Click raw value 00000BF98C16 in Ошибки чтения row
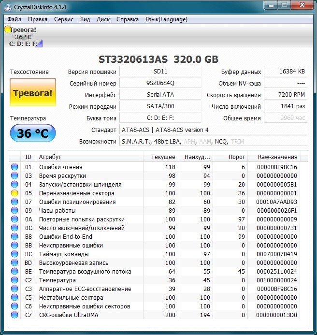The height and width of the screenshot is (335, 317). pos(277,167)
